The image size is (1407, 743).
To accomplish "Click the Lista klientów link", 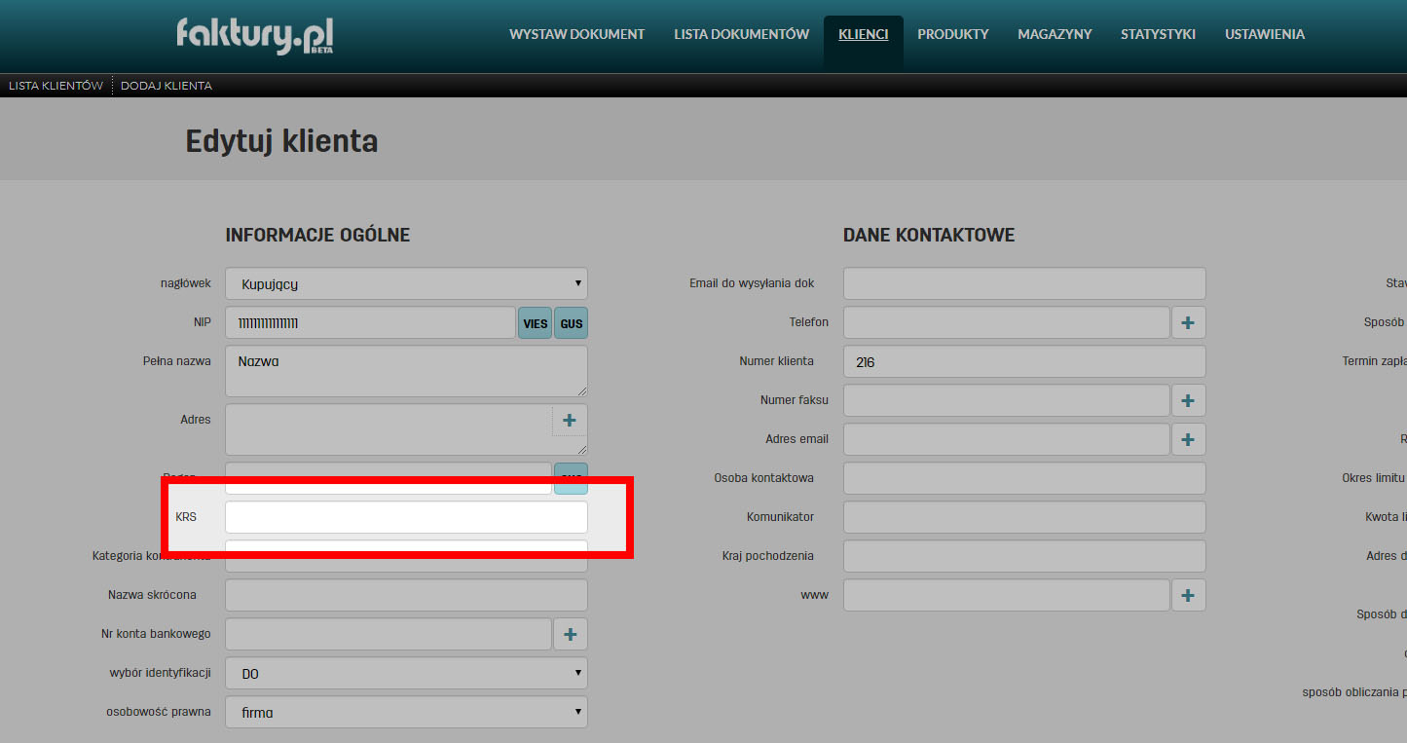I will pos(56,86).
